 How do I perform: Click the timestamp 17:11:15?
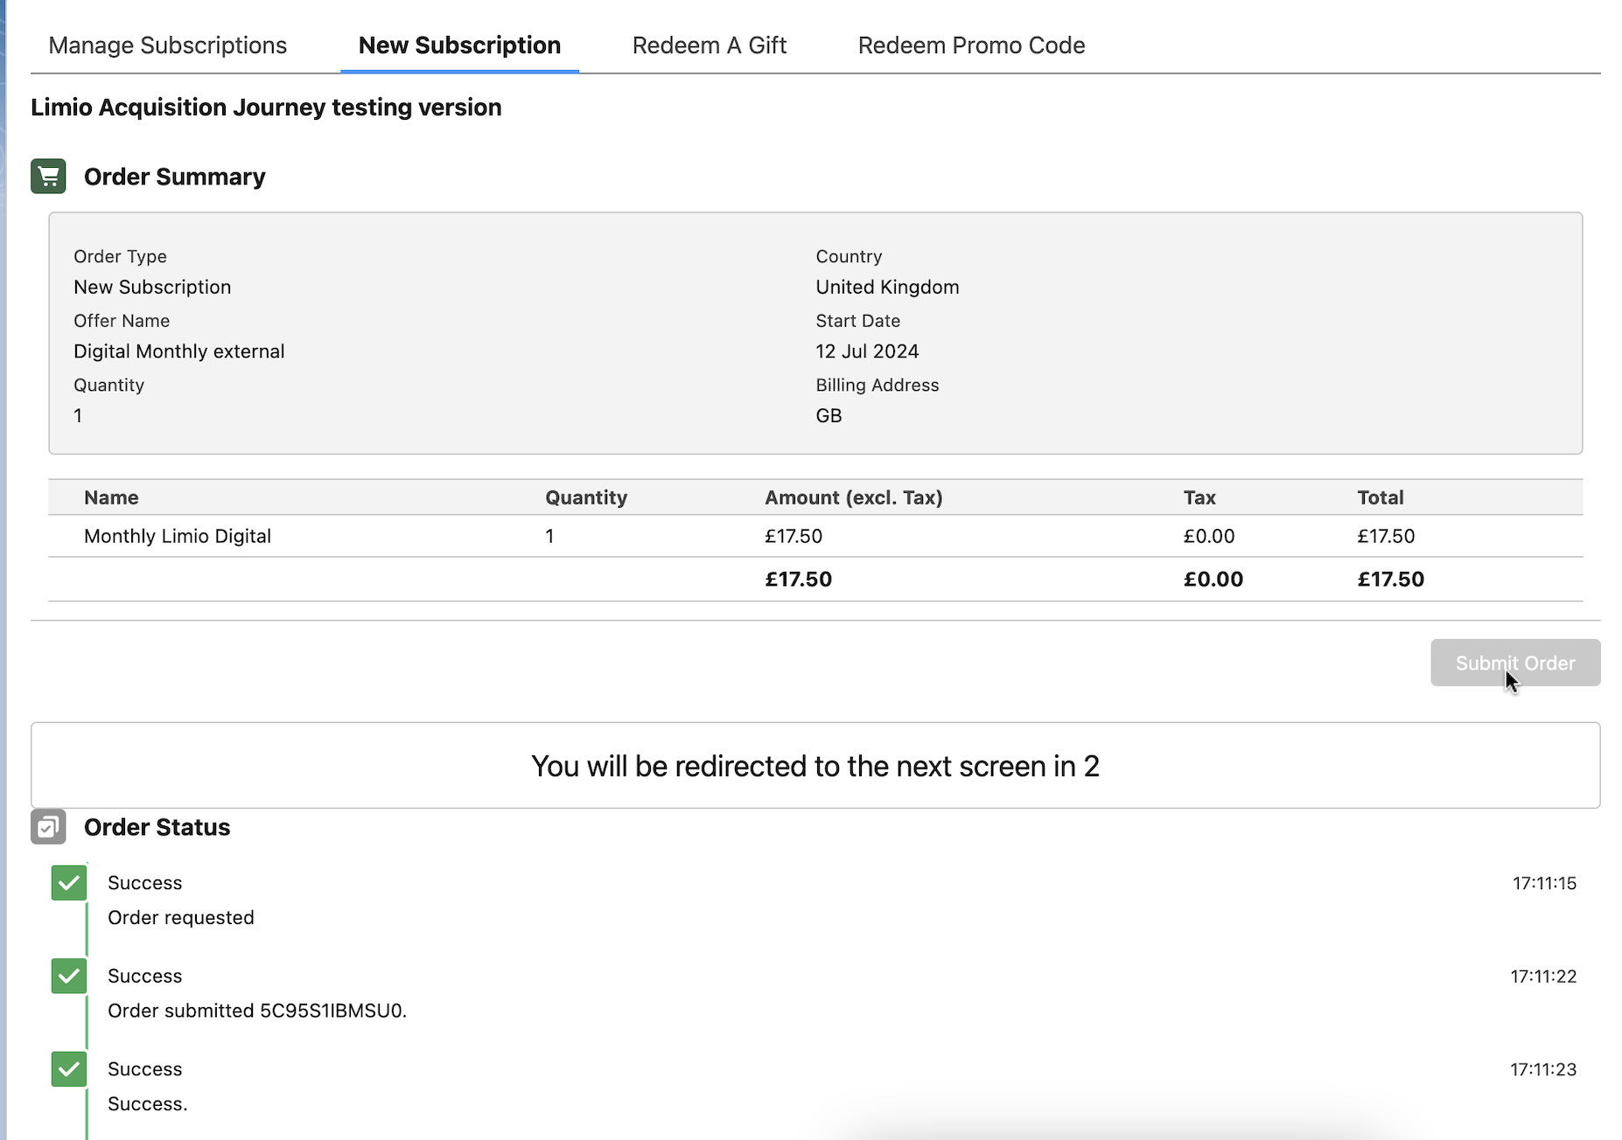pos(1544,883)
